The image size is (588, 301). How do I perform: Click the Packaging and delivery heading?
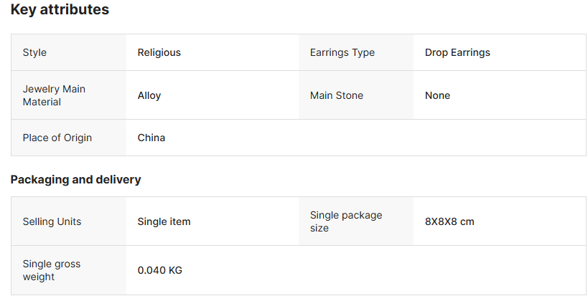click(x=75, y=179)
